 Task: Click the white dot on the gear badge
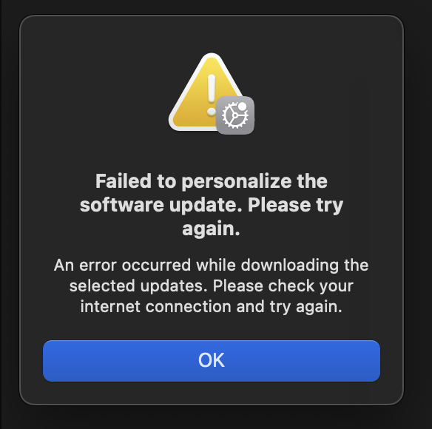[x=242, y=107]
